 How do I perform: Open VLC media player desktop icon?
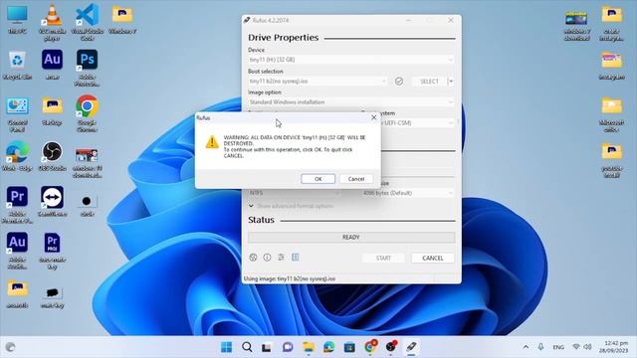point(52,22)
